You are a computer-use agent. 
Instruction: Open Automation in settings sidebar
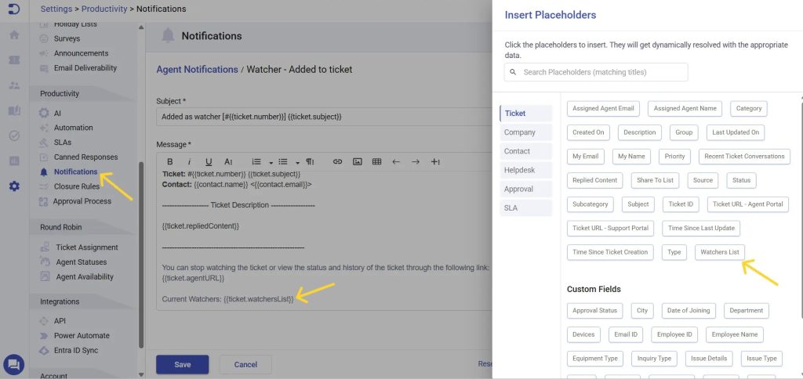73,128
